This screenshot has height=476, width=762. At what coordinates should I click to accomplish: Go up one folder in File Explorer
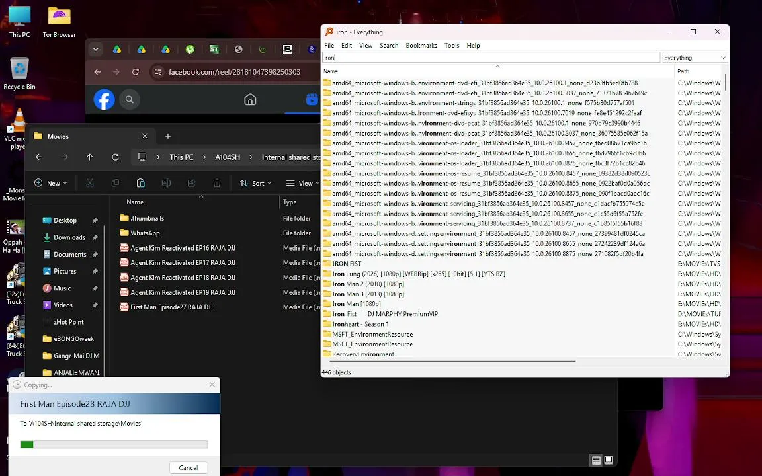coord(90,157)
